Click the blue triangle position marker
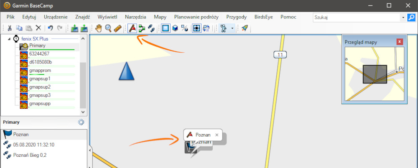The width and height of the screenshot is (418, 168). [126, 71]
